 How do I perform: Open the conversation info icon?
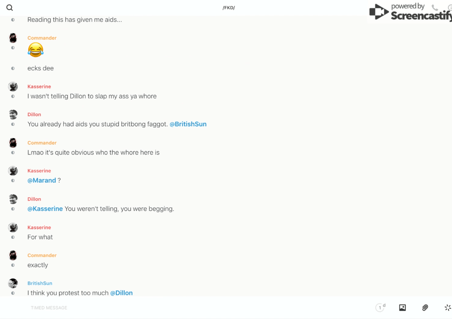[x=449, y=8]
